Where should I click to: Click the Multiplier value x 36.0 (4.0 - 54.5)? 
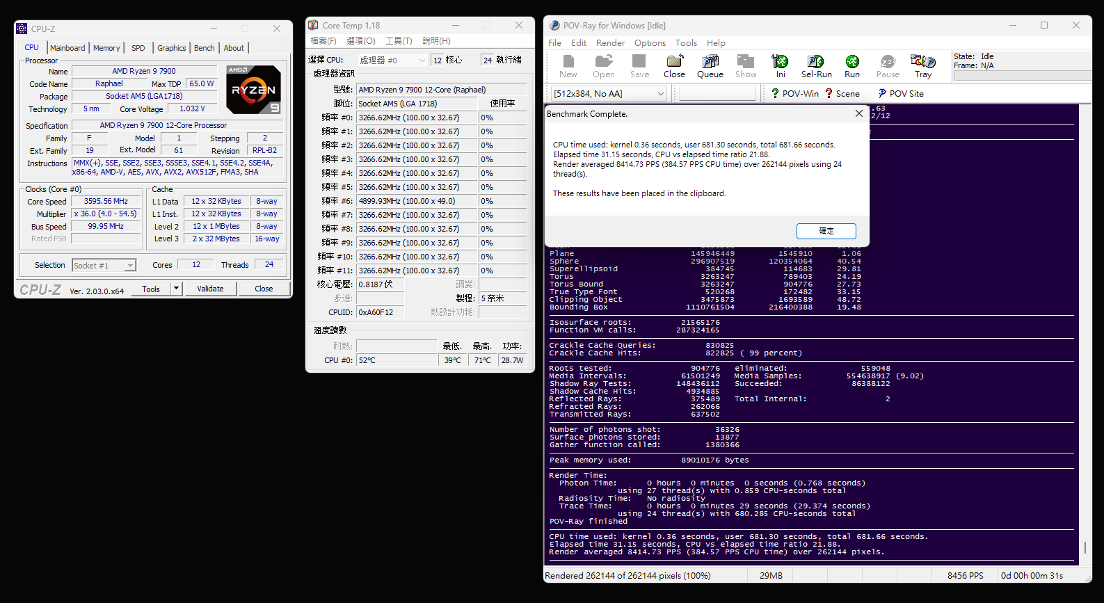pos(106,214)
